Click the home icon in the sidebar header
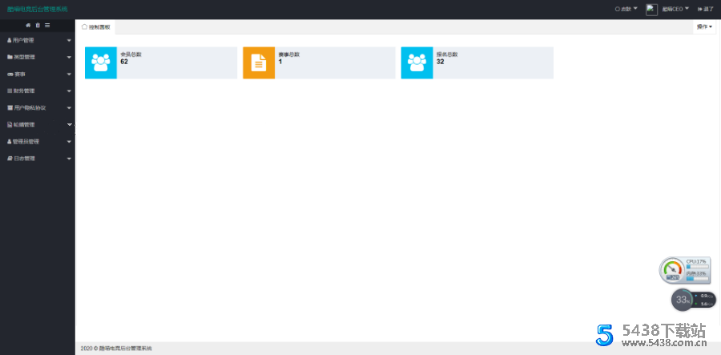The image size is (721, 355). pos(29,26)
